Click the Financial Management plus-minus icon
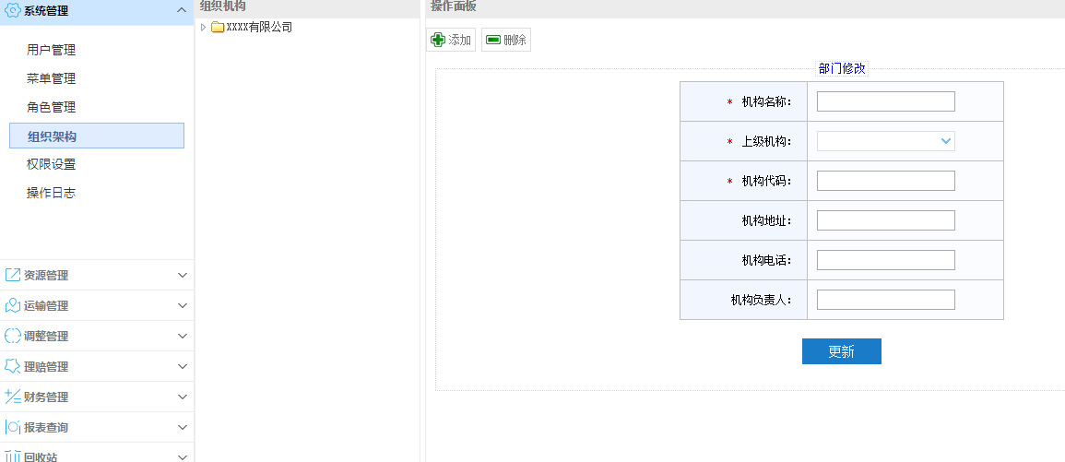This screenshot has width=1065, height=462. point(13,397)
